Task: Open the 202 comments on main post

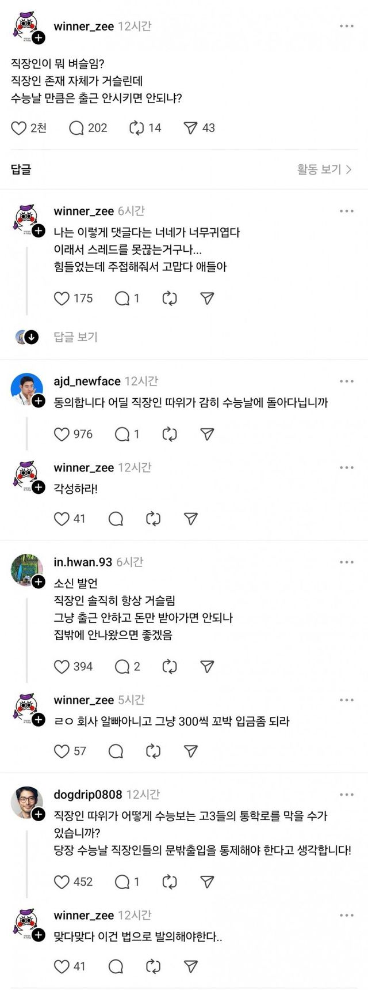Action: [x=76, y=128]
